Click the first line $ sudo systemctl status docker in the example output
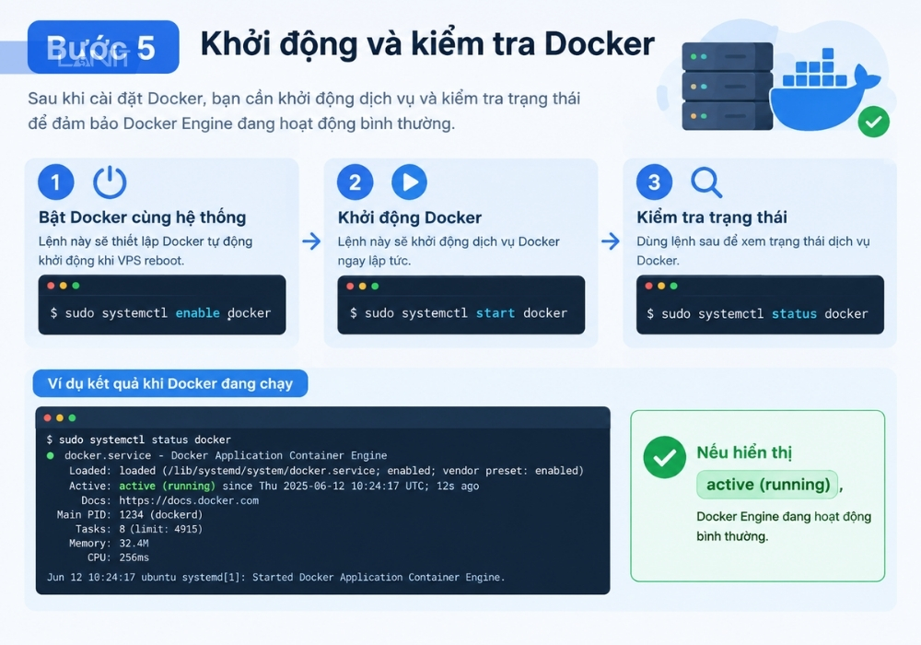The width and height of the screenshot is (921, 645). click(139, 440)
